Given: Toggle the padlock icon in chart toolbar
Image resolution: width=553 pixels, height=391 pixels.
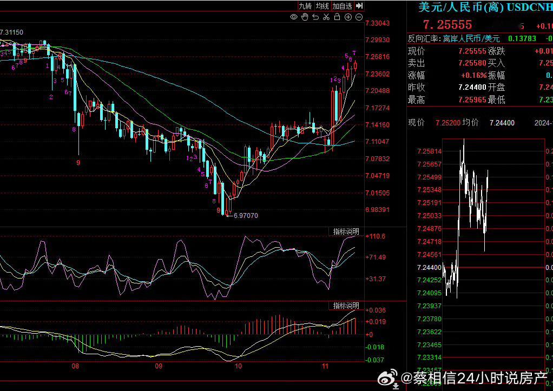Looking at the screenshot, I should (337, 17).
